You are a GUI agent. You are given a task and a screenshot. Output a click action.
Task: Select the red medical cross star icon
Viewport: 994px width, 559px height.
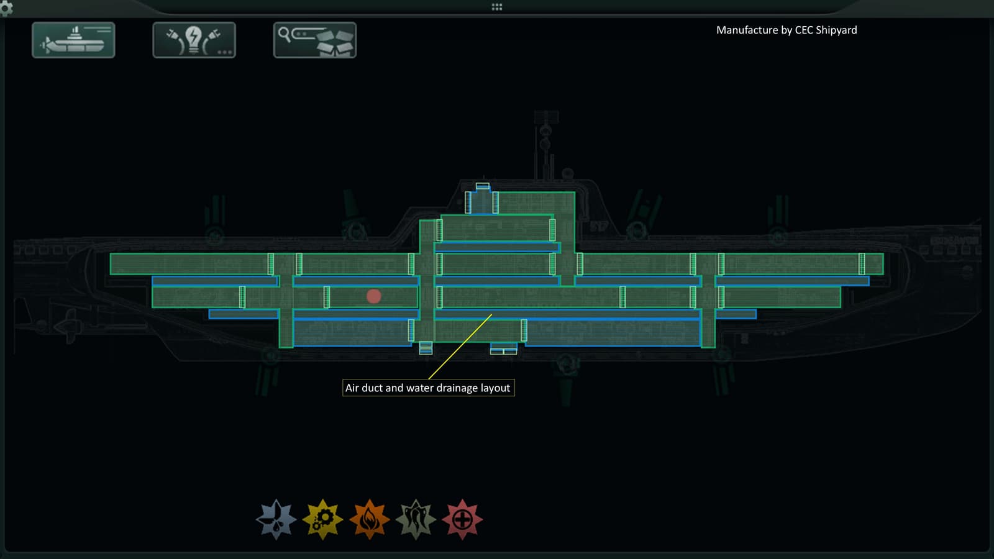tap(462, 519)
